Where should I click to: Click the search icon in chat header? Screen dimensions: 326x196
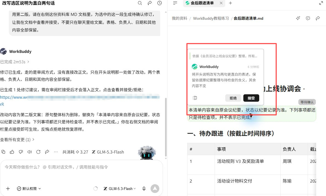(x=140, y=3)
